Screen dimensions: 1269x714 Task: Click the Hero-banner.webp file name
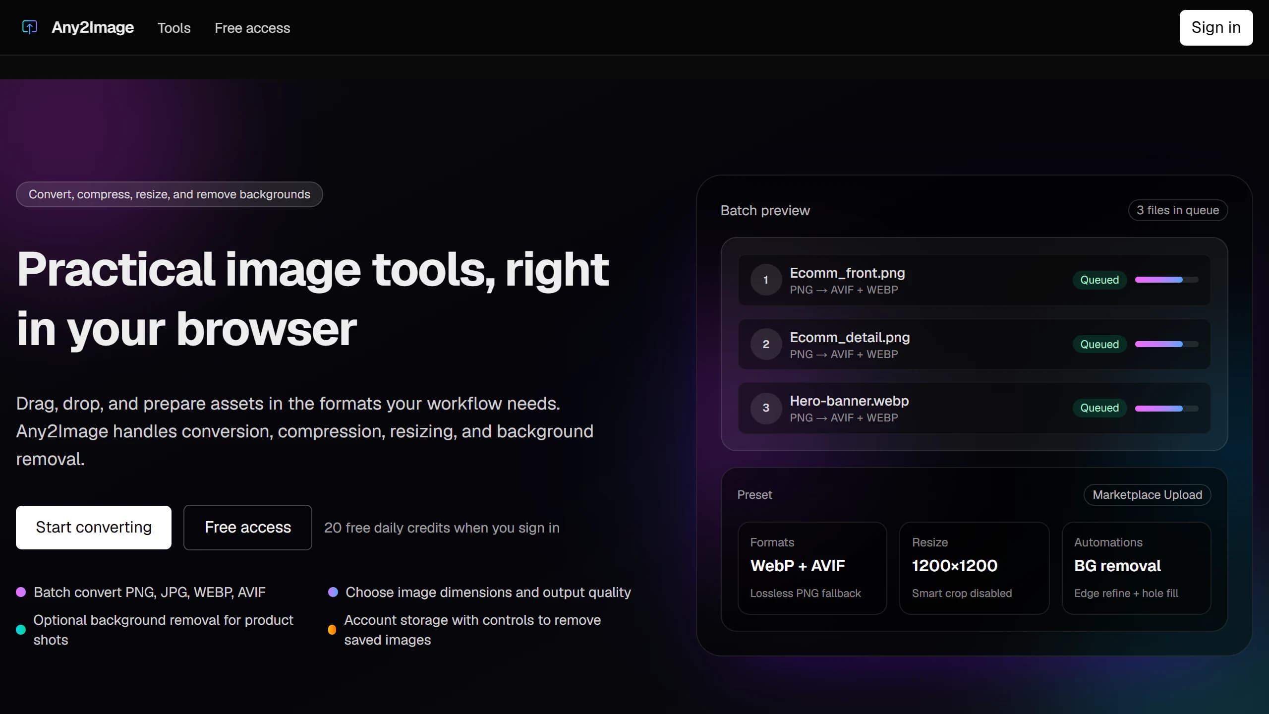coord(849,401)
